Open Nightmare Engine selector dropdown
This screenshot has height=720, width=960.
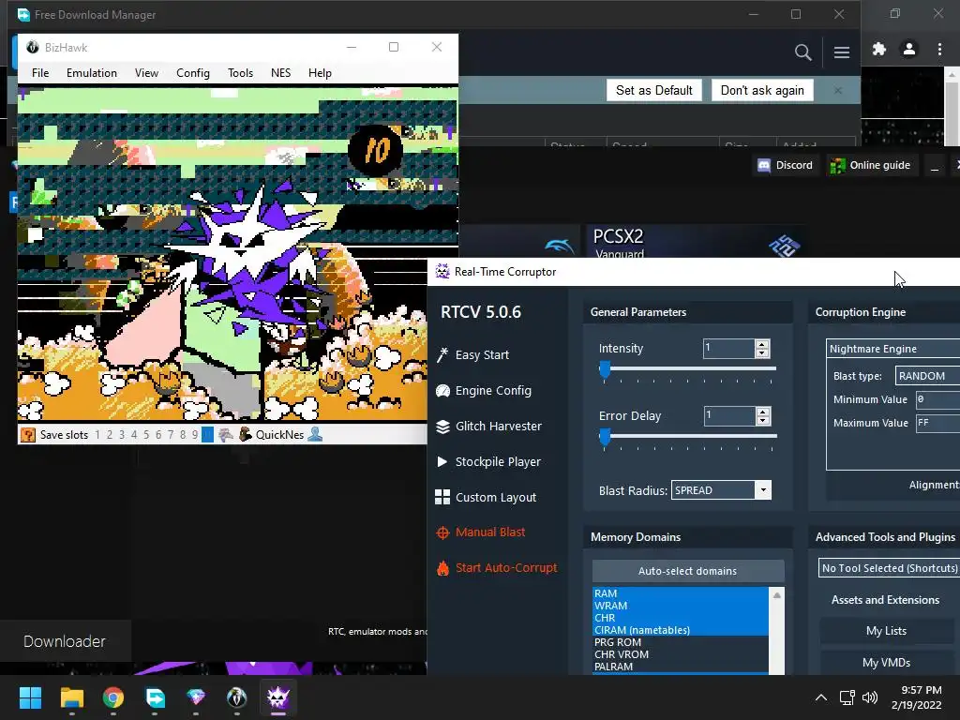[893, 349]
